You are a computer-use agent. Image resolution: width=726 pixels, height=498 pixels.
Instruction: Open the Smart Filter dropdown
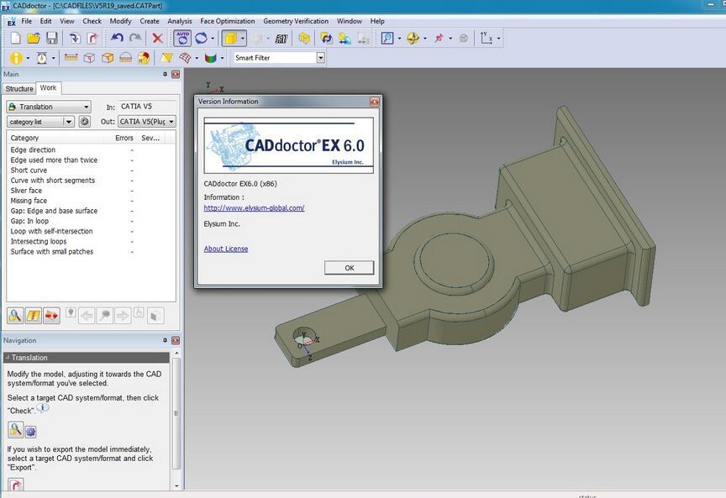coord(320,58)
